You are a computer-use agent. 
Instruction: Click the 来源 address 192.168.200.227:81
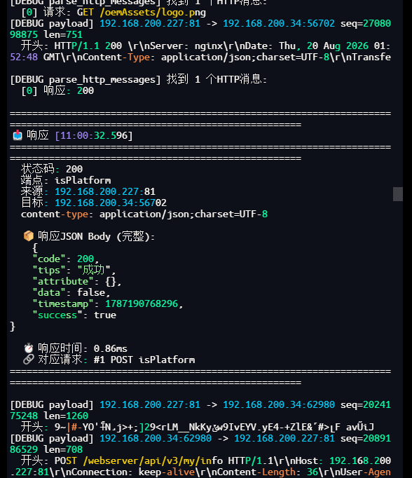(105, 192)
